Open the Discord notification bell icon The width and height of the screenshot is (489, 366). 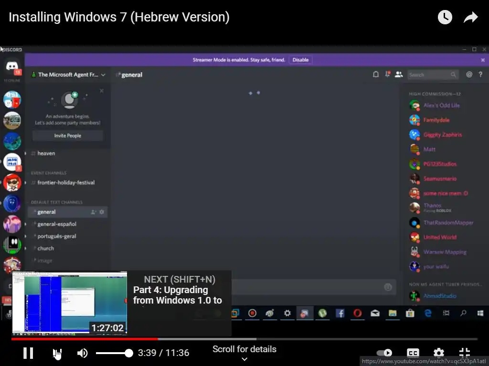(376, 74)
